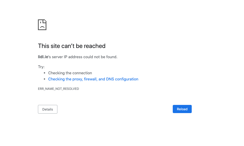Open the Details section
244x146 pixels.
(x=48, y=109)
